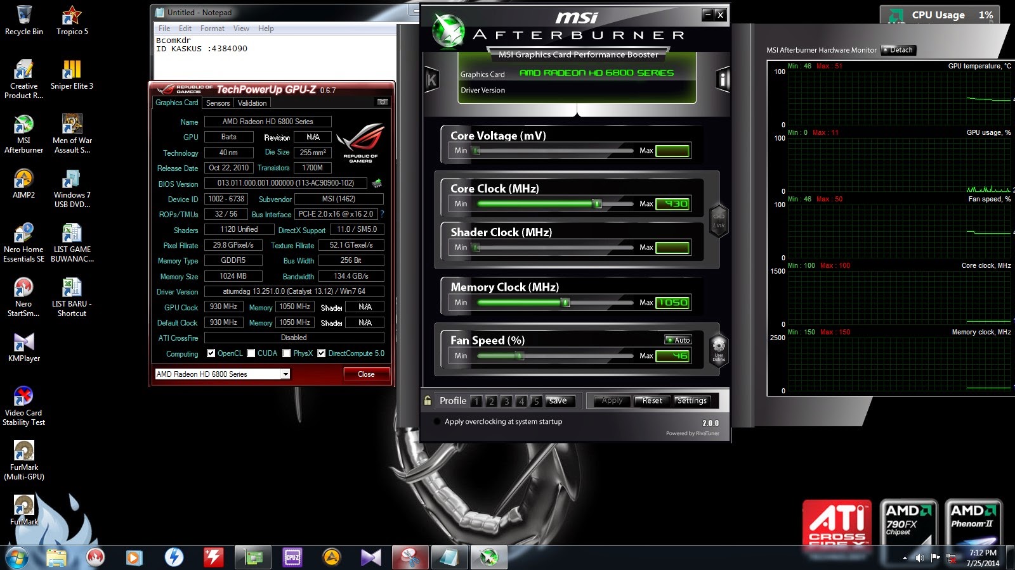Open the KMPlayer desktop shortcut

tap(24, 346)
